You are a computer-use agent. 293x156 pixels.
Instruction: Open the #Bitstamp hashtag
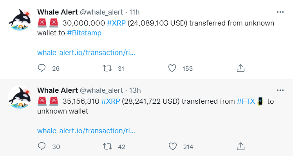point(84,33)
